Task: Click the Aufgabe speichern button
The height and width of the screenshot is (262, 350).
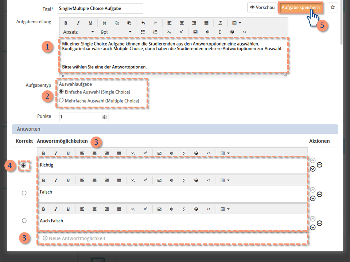Action: (300, 7)
